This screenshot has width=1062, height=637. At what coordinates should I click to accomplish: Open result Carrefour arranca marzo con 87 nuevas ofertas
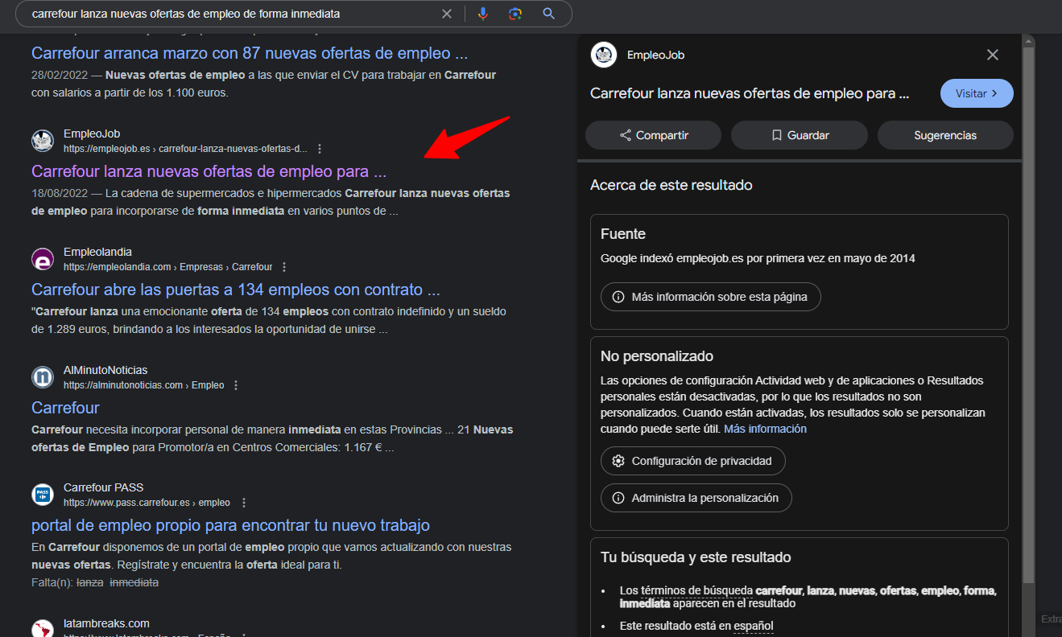click(250, 53)
